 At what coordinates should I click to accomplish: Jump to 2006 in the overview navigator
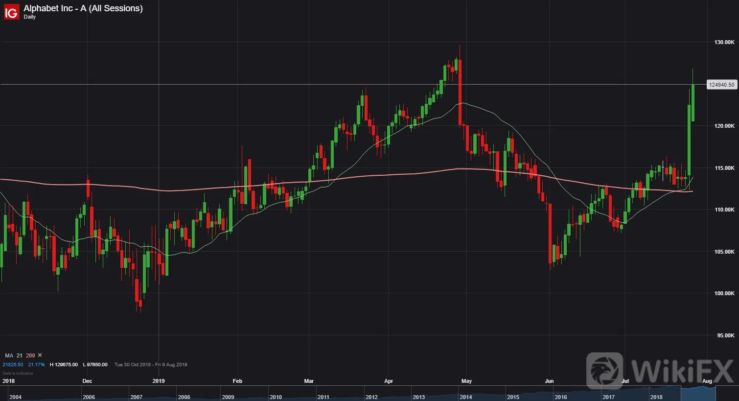(89, 397)
